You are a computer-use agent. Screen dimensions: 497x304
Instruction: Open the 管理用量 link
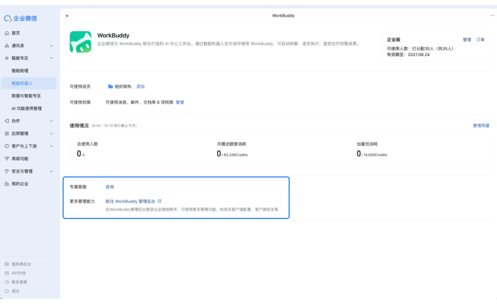tap(481, 126)
